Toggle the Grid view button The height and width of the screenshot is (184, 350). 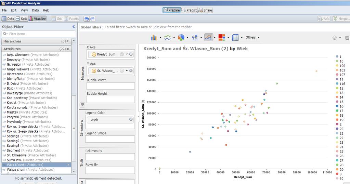57,19
